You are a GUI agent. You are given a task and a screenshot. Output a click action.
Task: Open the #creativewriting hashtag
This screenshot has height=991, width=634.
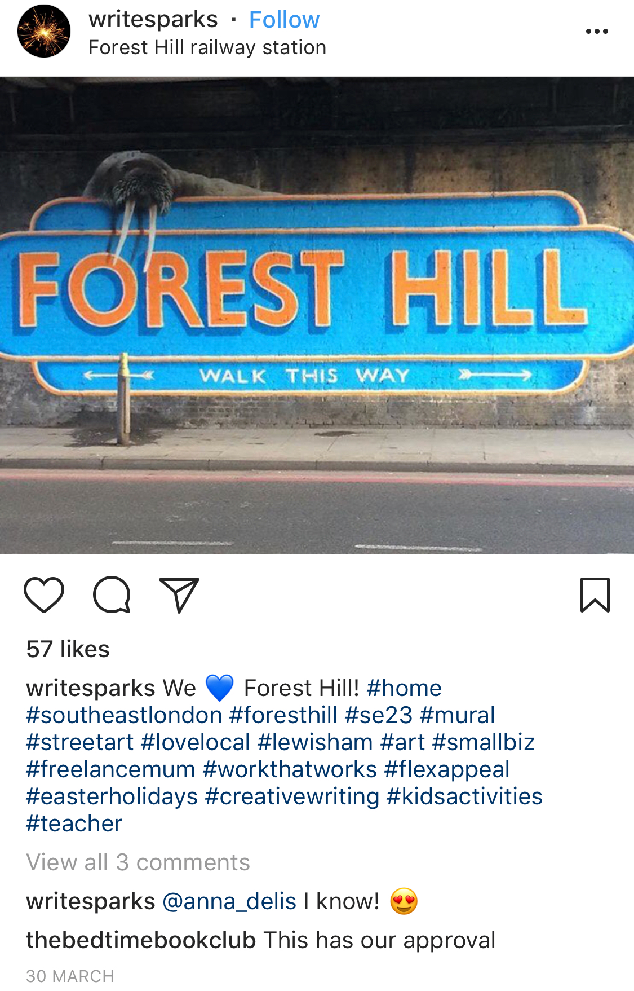(x=292, y=796)
